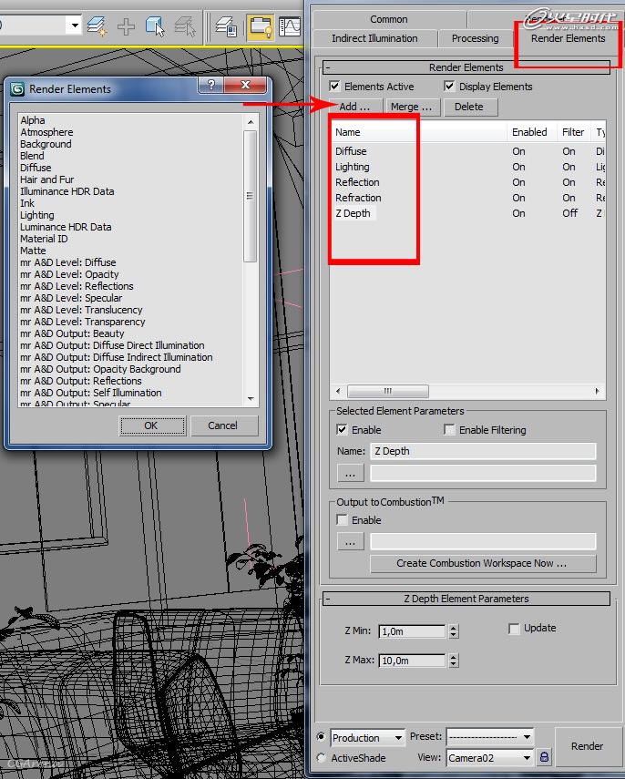Open the Curve Editor icon
Image resolution: width=625 pixels, height=779 pixels.
point(292,26)
